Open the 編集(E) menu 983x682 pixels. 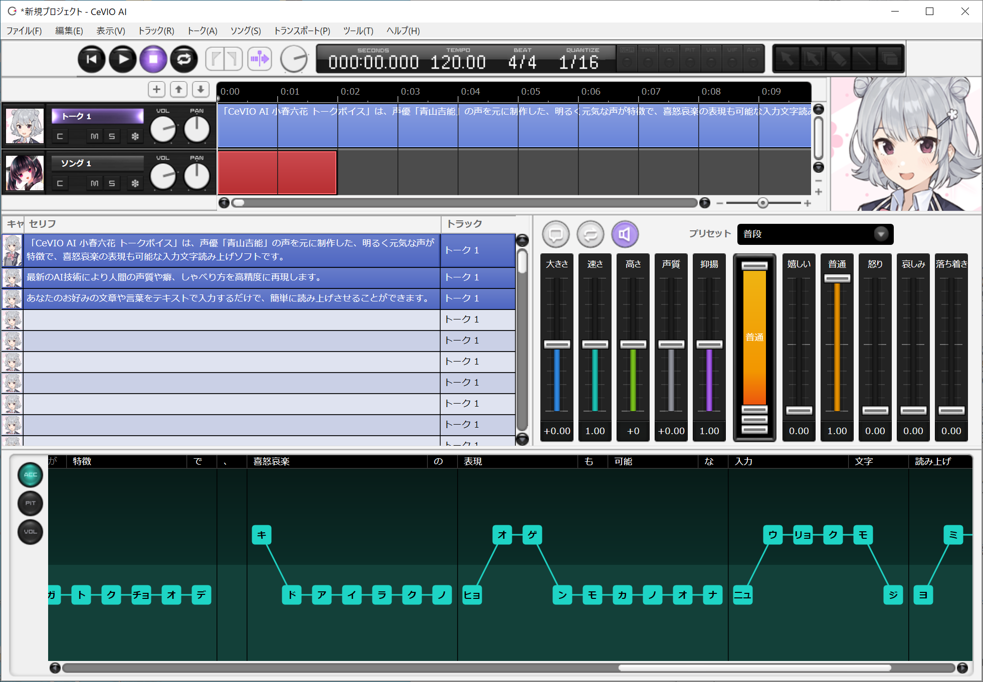point(69,31)
